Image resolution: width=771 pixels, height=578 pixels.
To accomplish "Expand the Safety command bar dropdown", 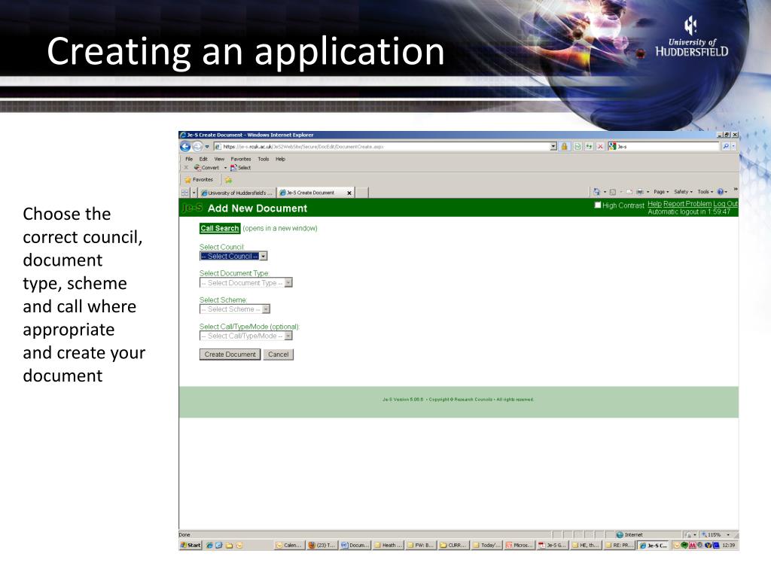I will [x=683, y=192].
